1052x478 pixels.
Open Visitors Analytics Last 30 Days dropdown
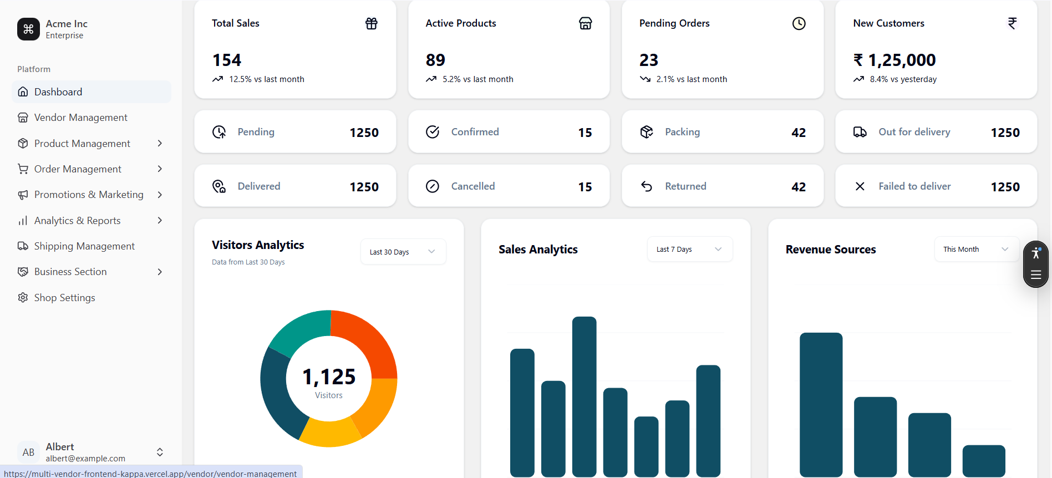(x=403, y=252)
